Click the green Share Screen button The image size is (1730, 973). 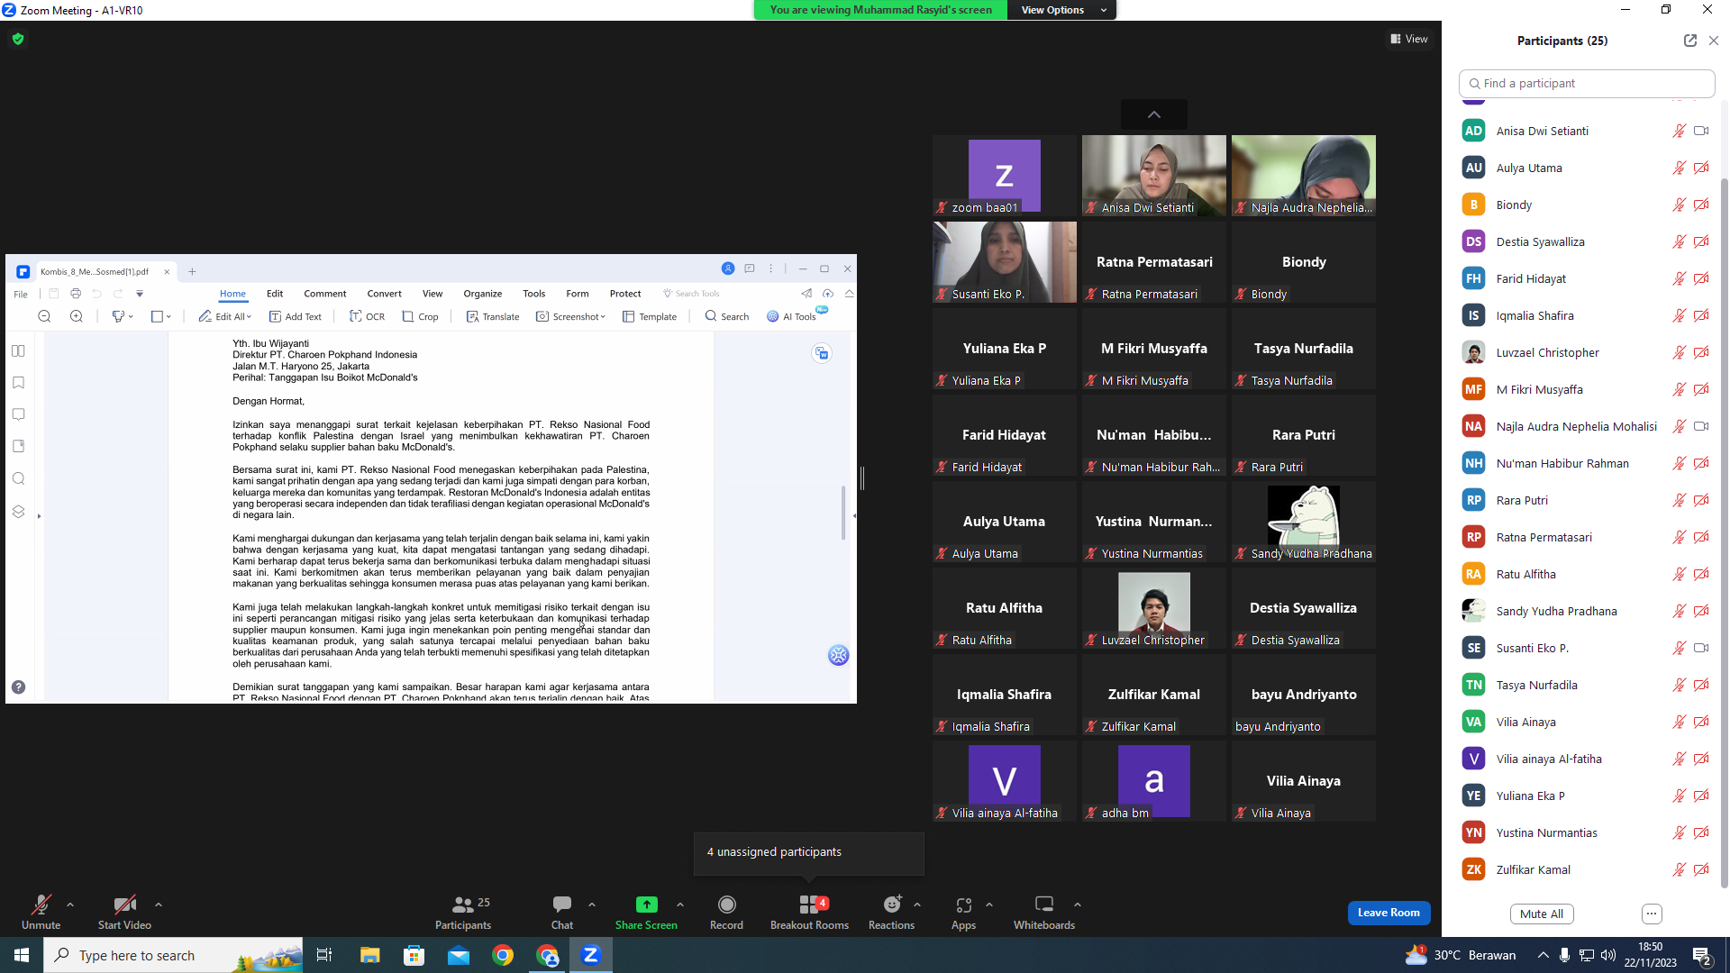pos(646,912)
